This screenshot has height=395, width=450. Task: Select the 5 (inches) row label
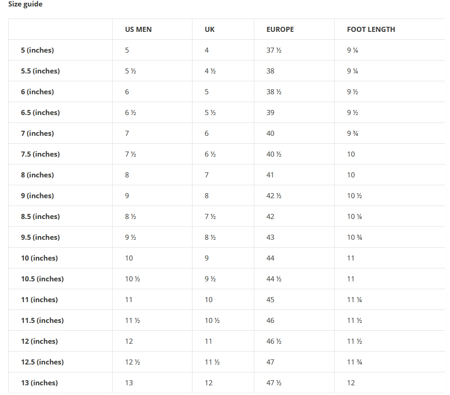click(37, 50)
